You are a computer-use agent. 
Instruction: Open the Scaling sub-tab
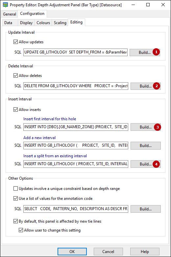click(60, 22)
